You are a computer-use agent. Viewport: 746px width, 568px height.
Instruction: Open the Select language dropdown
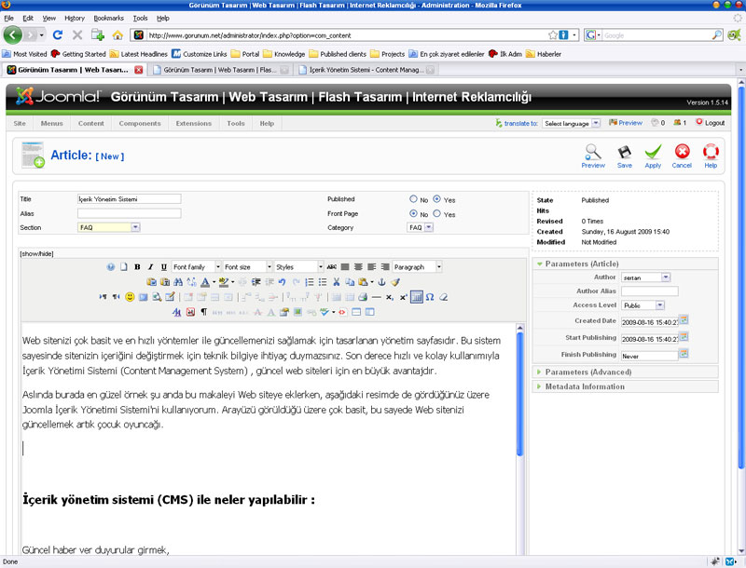pyautogui.click(x=571, y=124)
